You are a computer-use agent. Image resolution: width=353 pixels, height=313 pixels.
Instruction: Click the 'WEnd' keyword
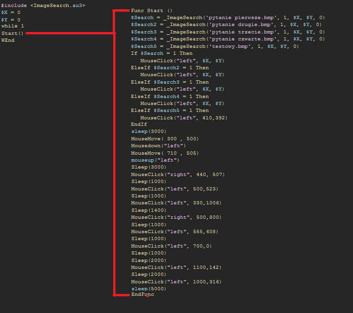coord(8,40)
